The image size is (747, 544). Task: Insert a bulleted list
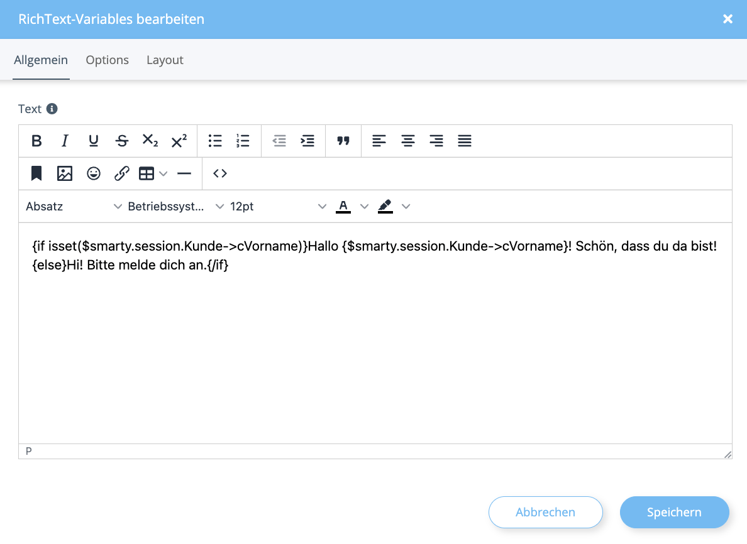pyautogui.click(x=215, y=141)
